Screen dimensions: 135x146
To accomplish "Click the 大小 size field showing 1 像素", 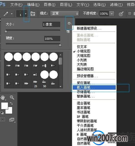I will click(51, 24).
